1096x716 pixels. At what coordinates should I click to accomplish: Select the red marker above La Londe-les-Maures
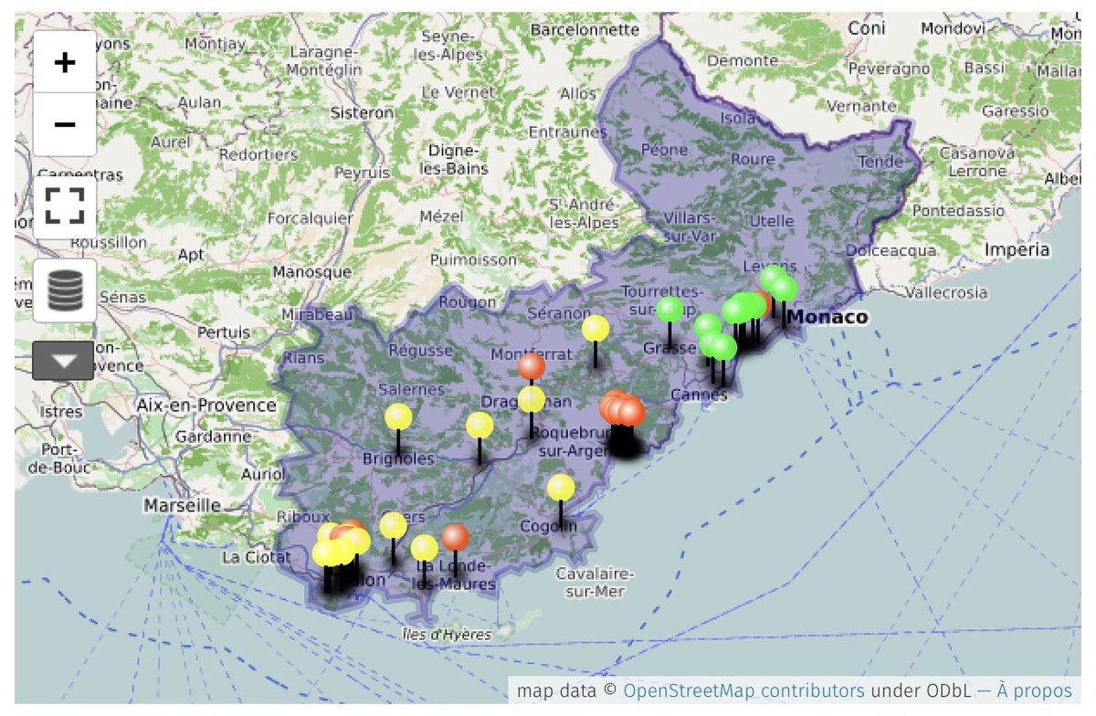click(x=455, y=538)
